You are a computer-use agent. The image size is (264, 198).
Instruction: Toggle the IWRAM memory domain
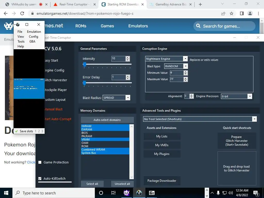point(105,126)
